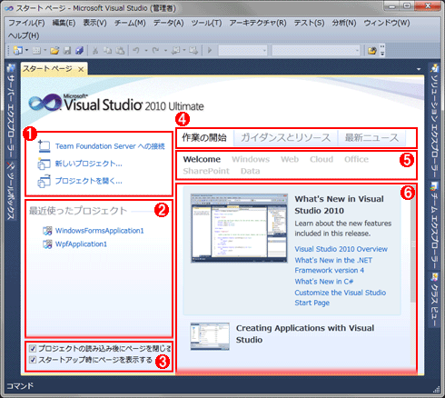Screen dimensions: 445x398
Task: Click the 新しいプロジェクト icon
Action: 44,164
